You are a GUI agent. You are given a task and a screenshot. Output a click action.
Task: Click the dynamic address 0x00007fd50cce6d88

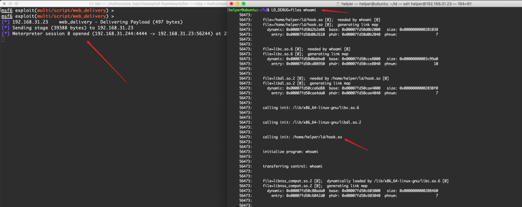point(304,89)
